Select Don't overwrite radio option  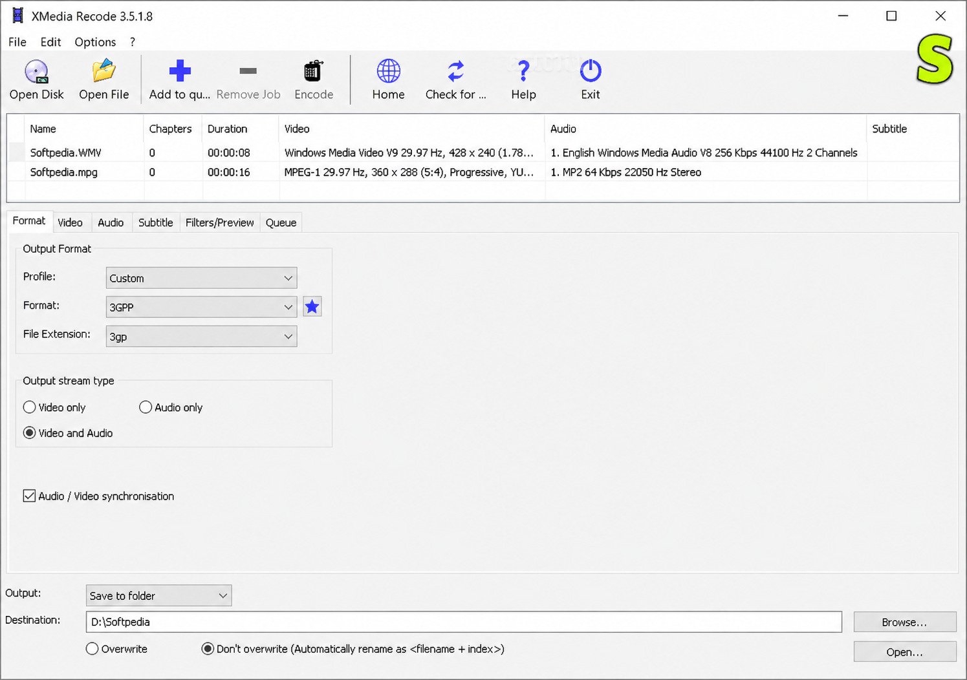(208, 649)
